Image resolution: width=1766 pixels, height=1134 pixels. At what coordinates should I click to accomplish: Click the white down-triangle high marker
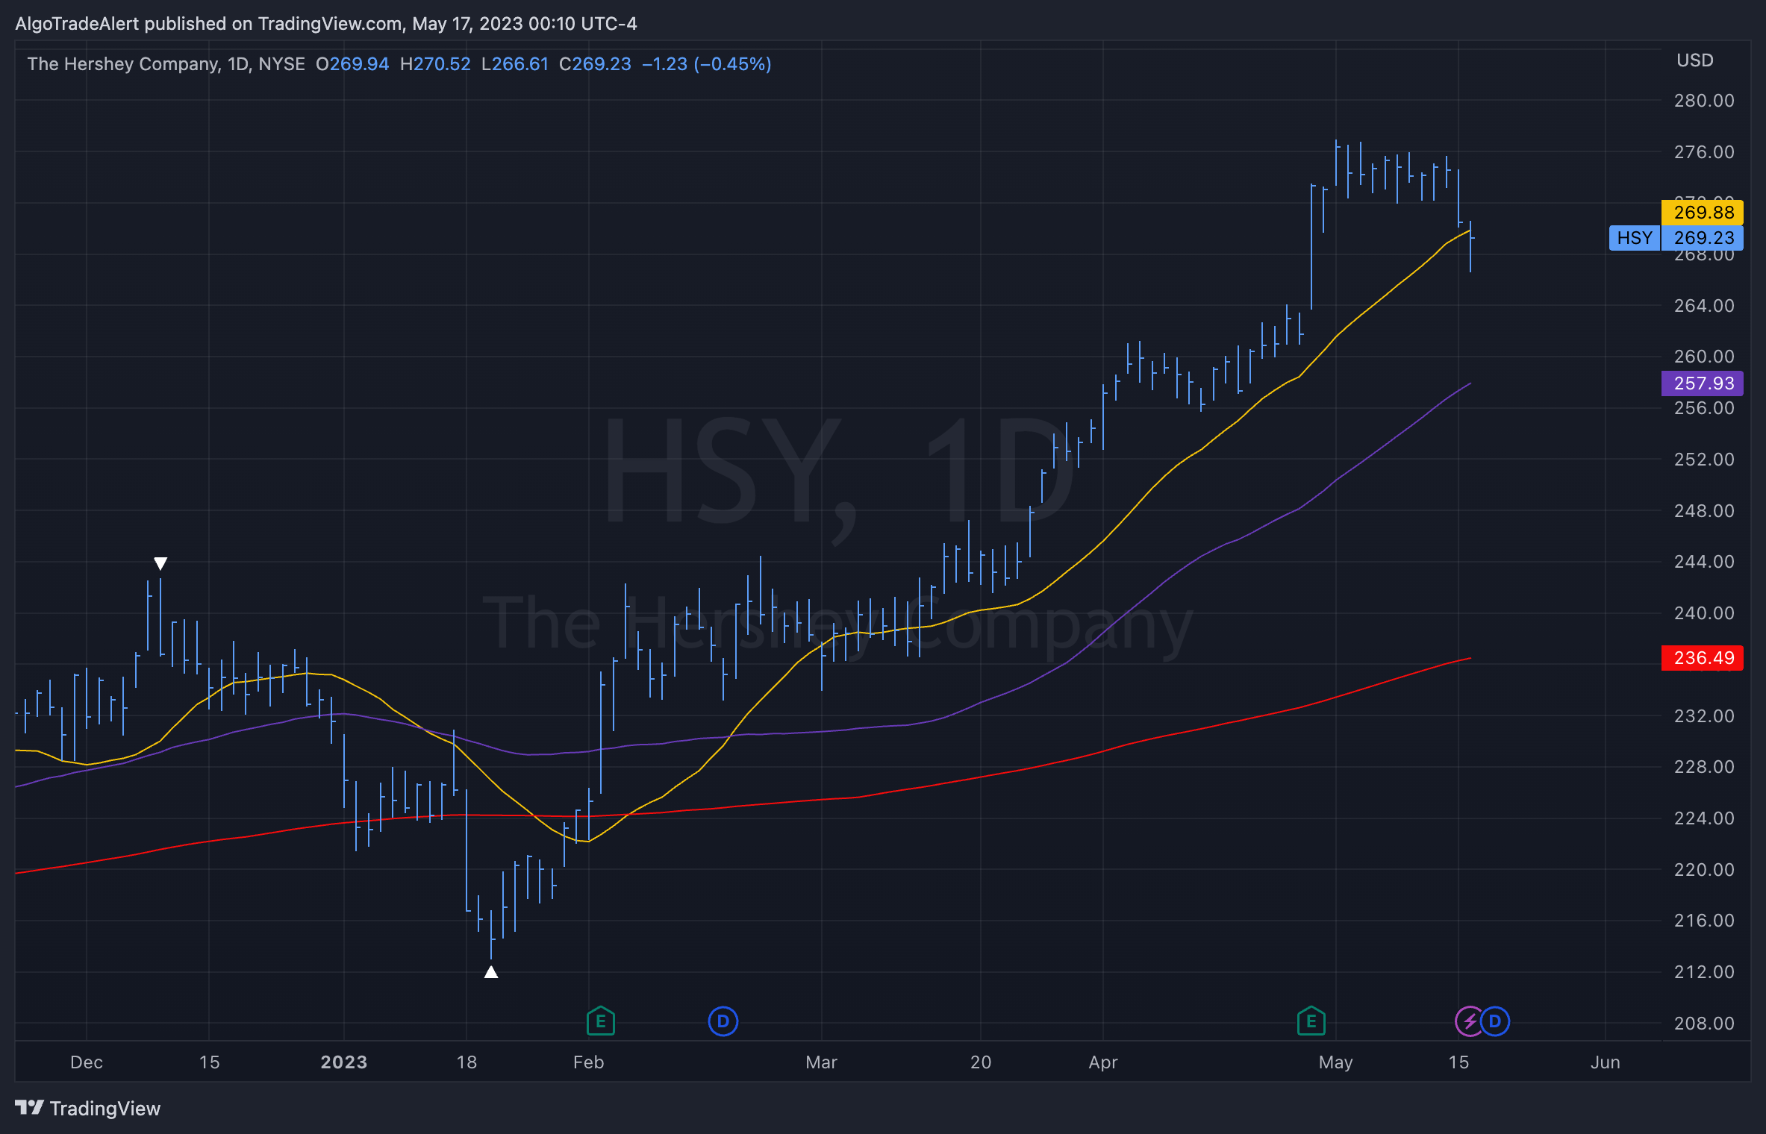(160, 563)
